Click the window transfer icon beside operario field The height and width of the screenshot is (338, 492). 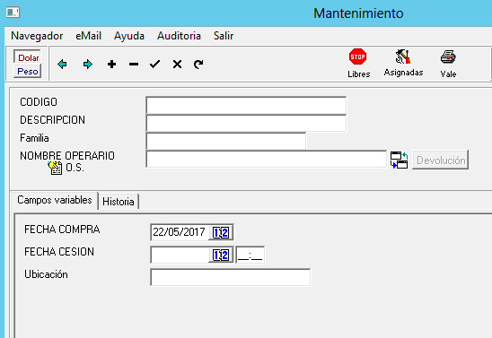[x=400, y=160]
